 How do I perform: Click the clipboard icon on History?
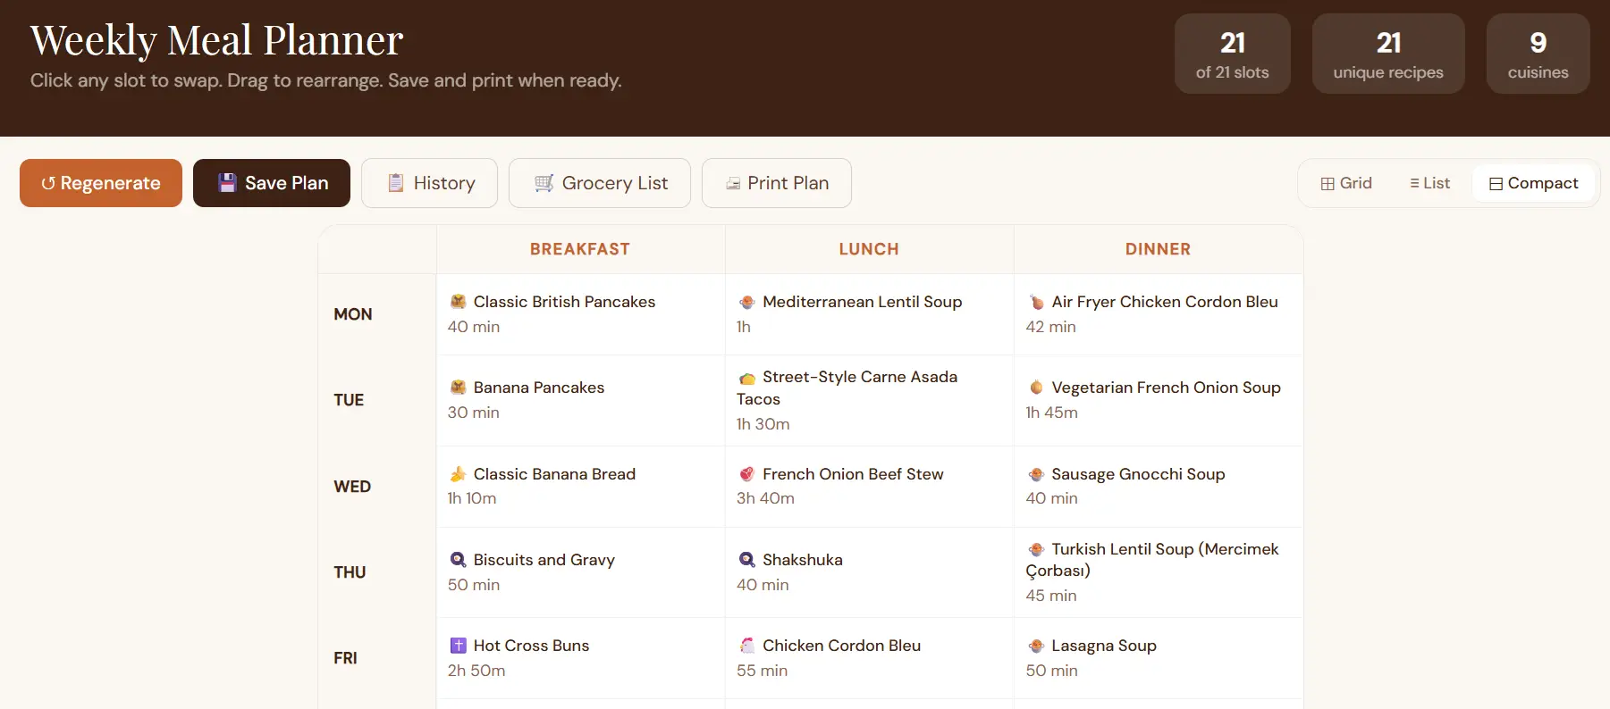pos(395,183)
